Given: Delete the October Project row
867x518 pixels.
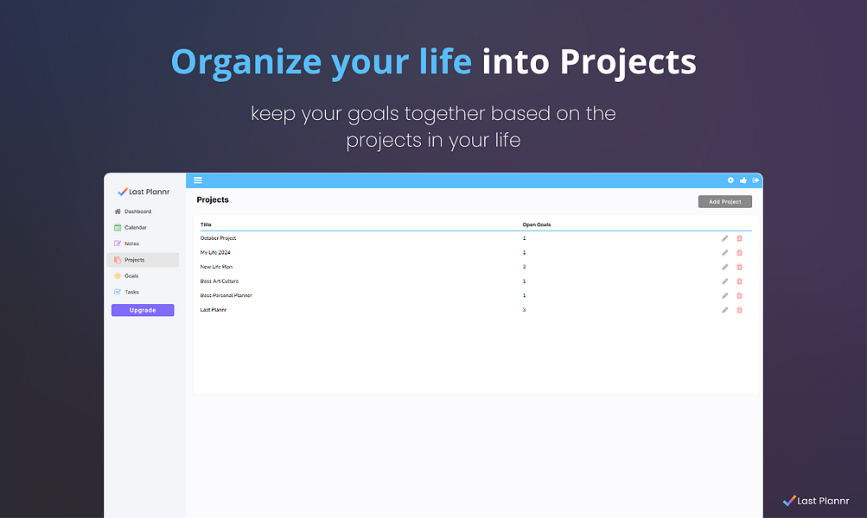Looking at the screenshot, I should click(739, 238).
